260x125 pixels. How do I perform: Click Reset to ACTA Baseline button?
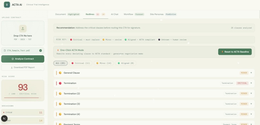click(235, 52)
